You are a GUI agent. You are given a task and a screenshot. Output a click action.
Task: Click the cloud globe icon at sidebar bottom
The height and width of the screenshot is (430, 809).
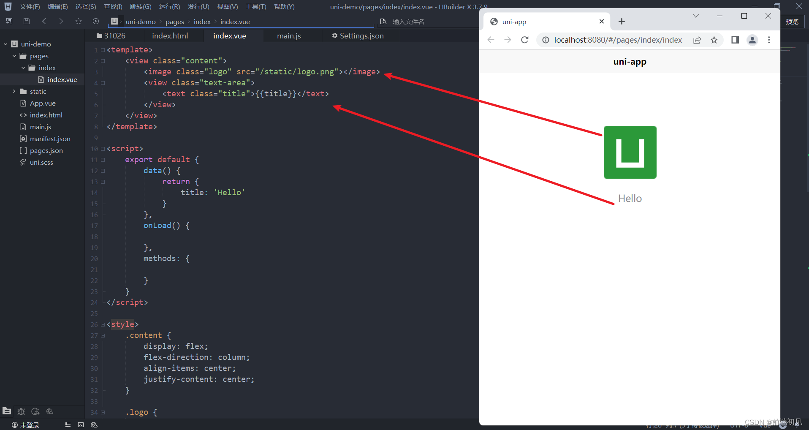click(50, 411)
